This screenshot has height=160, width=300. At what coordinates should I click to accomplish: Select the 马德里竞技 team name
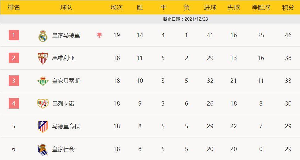point(66,126)
